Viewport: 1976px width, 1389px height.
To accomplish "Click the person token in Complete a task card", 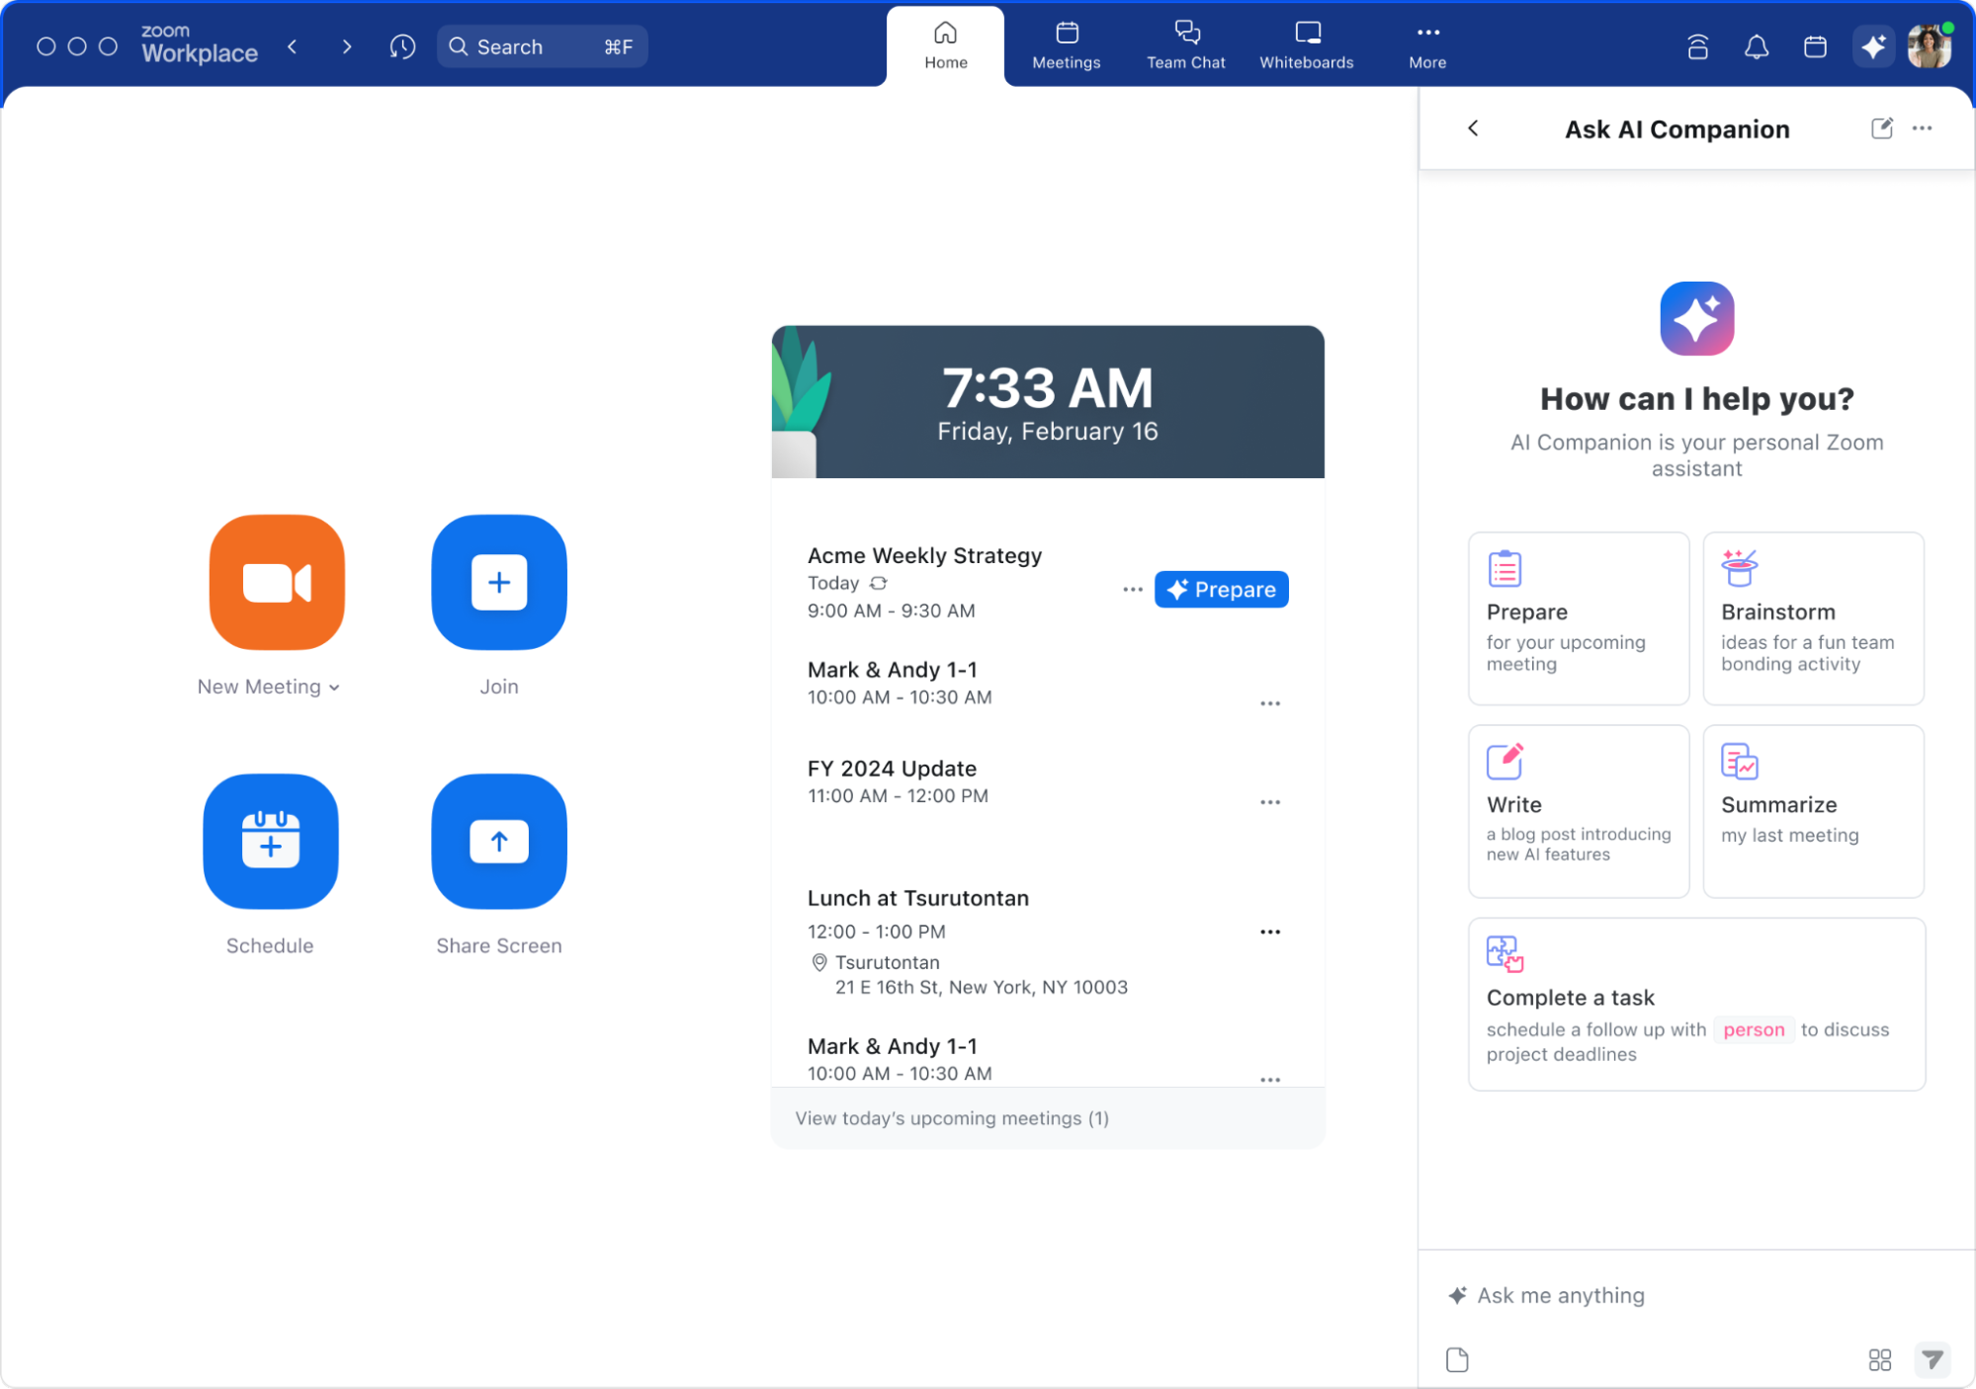I will click(x=1753, y=1029).
